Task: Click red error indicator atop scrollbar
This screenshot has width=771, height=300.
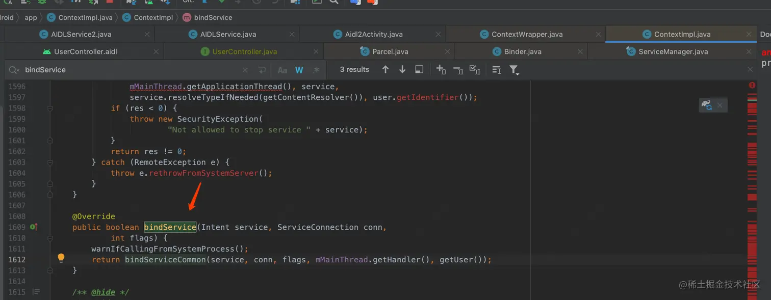Action: 752,86
